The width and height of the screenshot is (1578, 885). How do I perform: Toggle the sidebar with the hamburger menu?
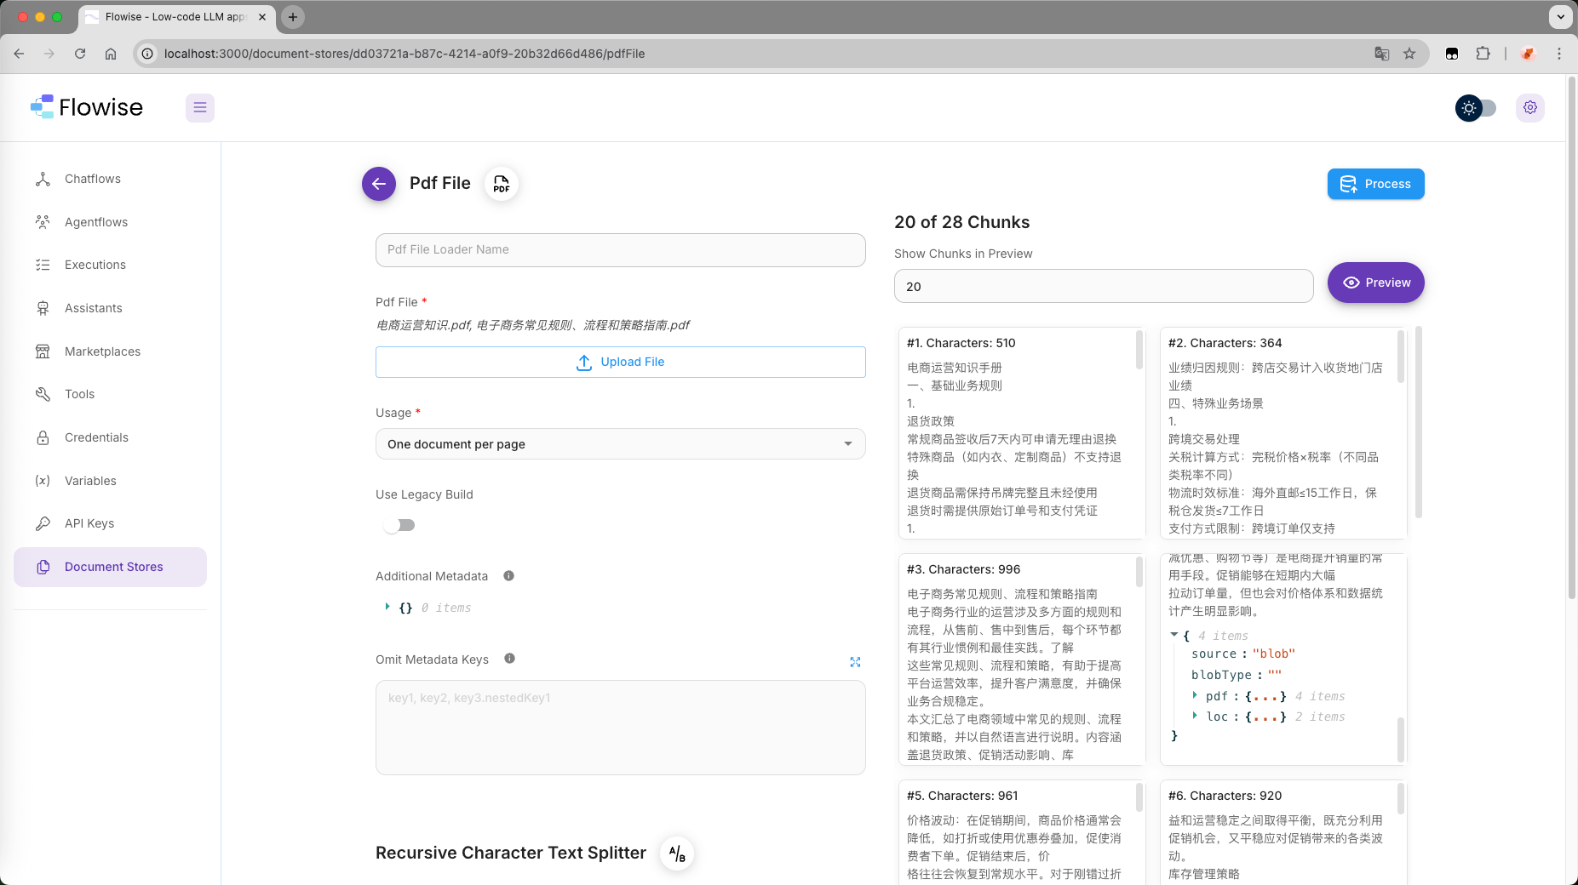[199, 107]
